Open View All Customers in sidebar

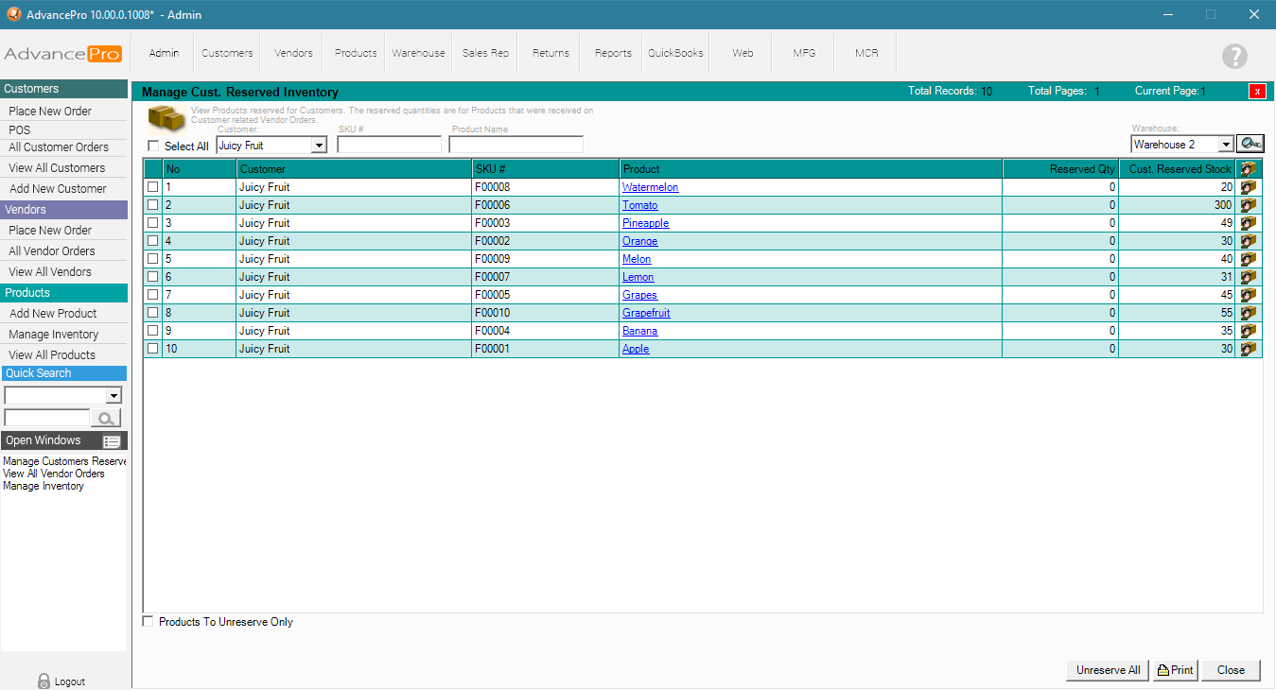57,167
